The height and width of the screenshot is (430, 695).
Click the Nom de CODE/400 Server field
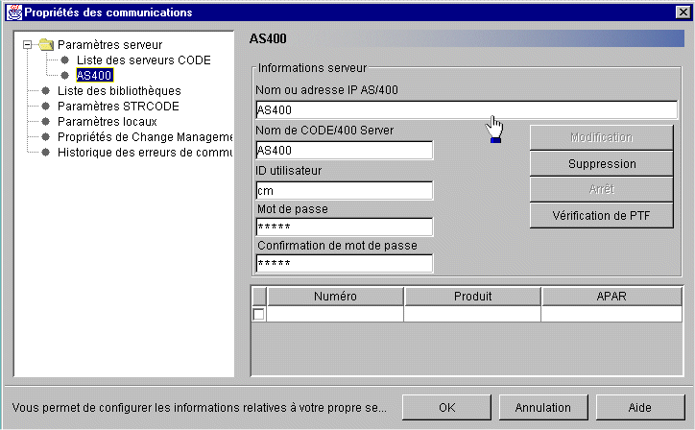point(344,150)
